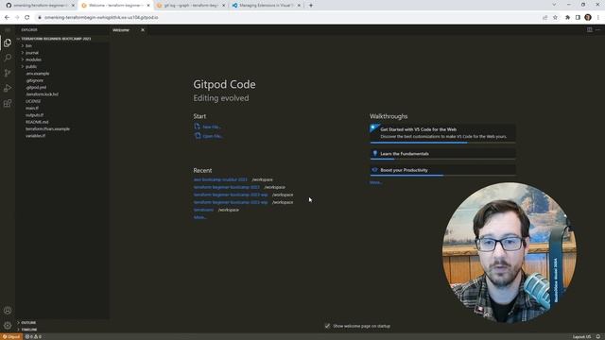Image resolution: width=605 pixels, height=340 pixels.
Task: Click the browser address bar URL
Action: 101,17
